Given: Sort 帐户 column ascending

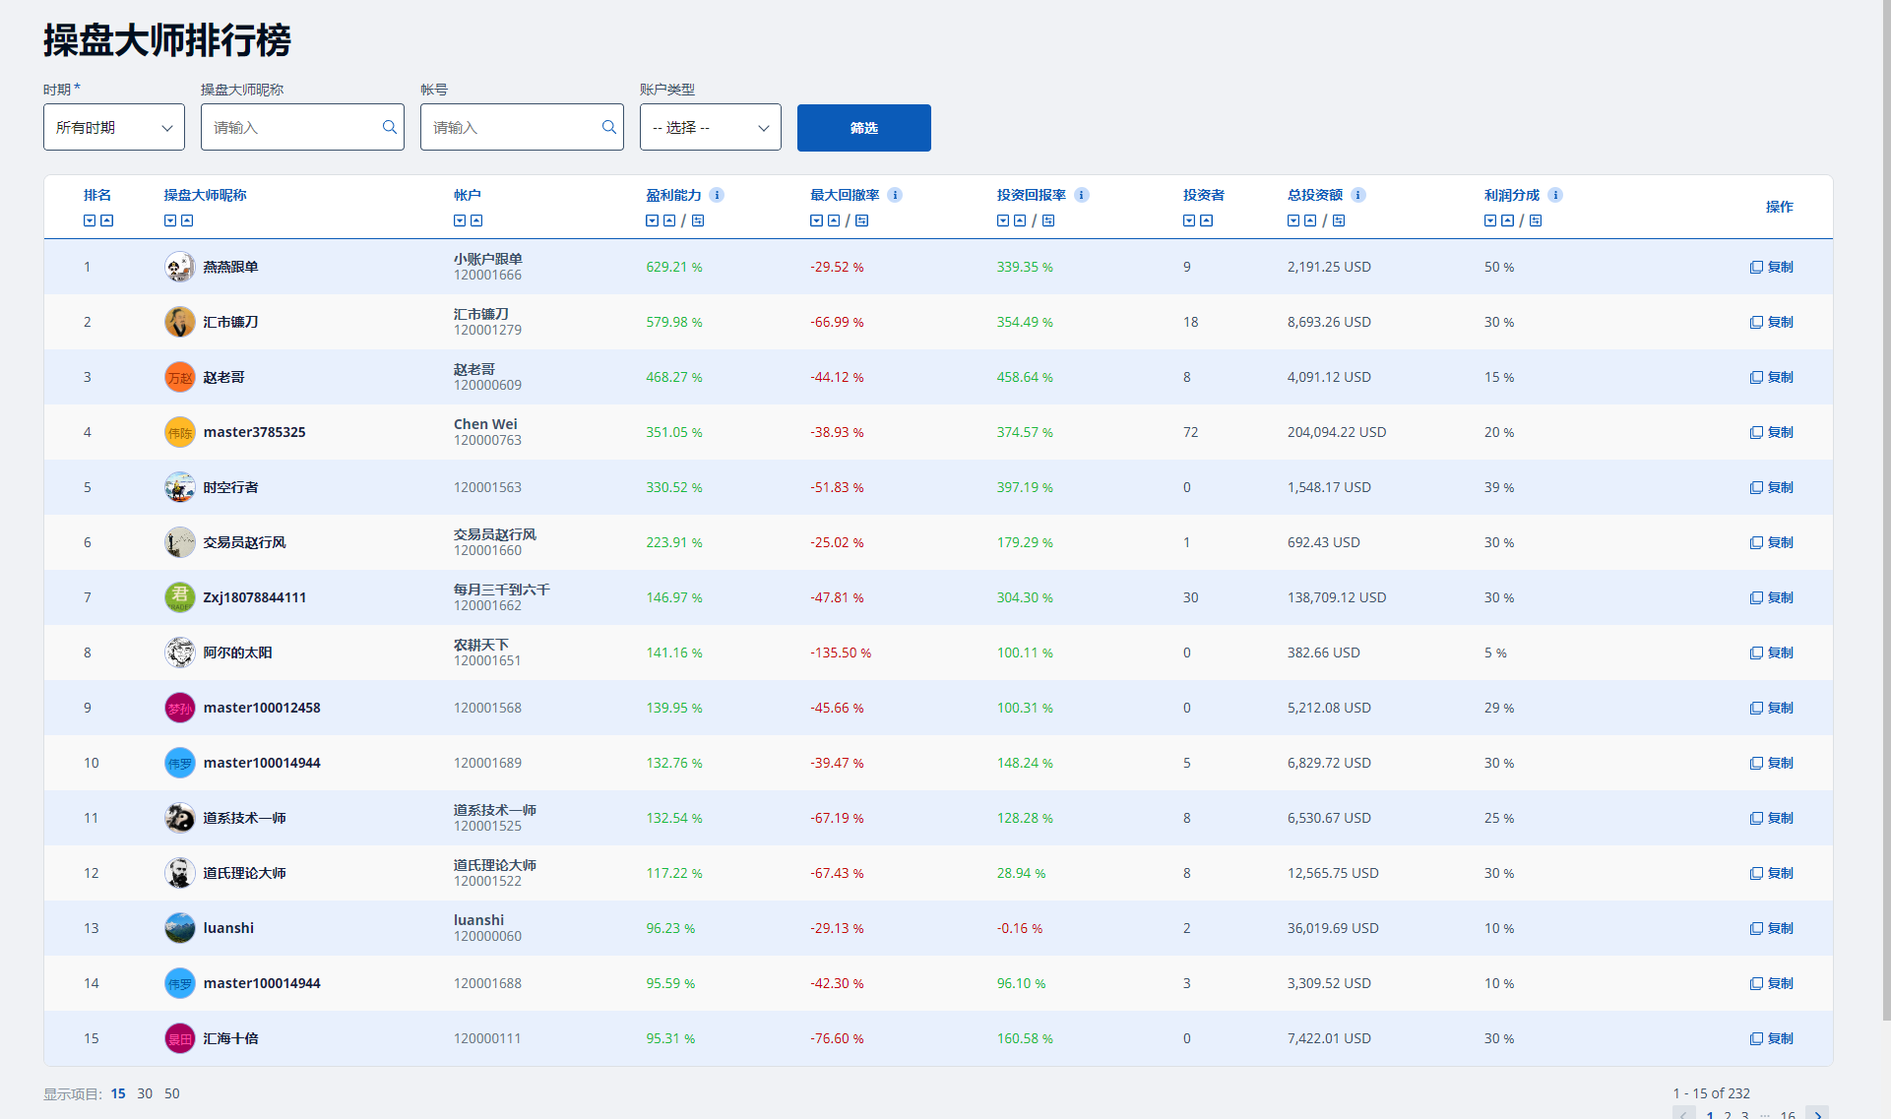Looking at the screenshot, I should pos(477,220).
